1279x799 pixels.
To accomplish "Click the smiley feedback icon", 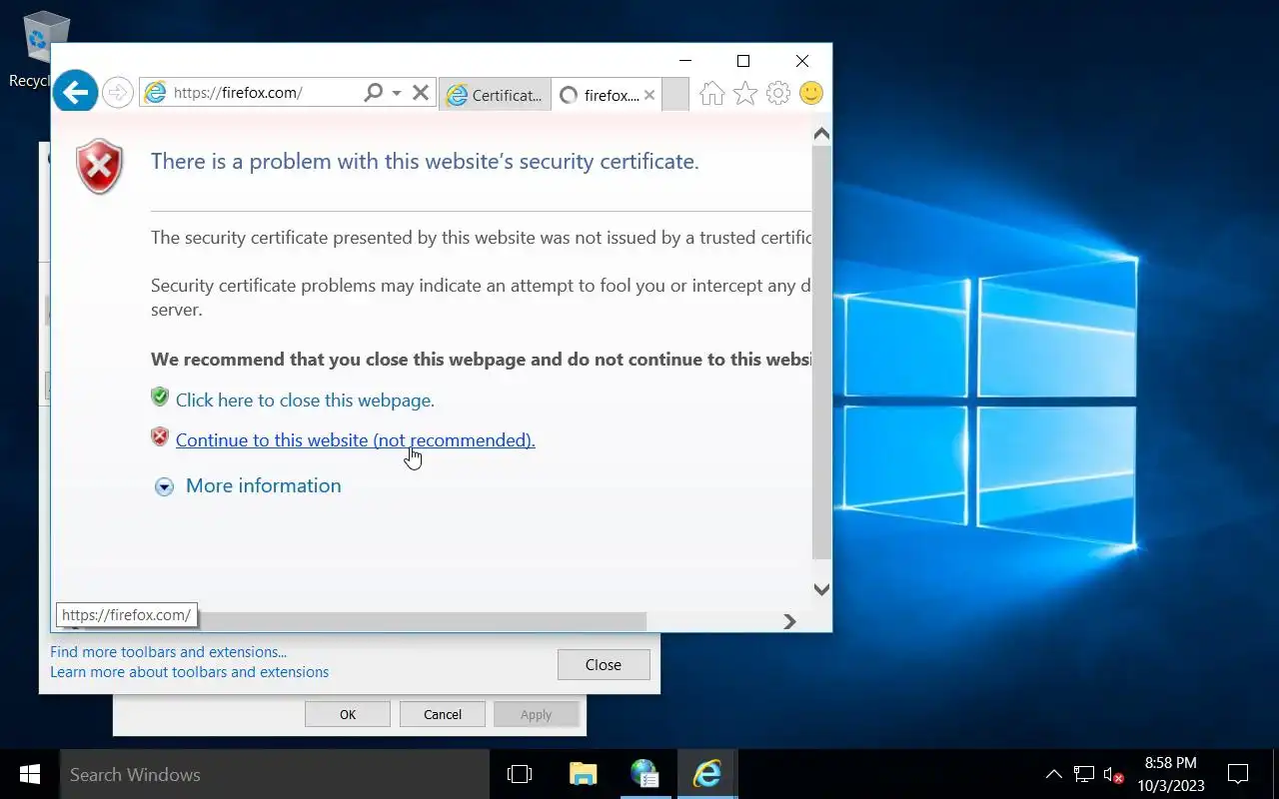I will pos(811,94).
